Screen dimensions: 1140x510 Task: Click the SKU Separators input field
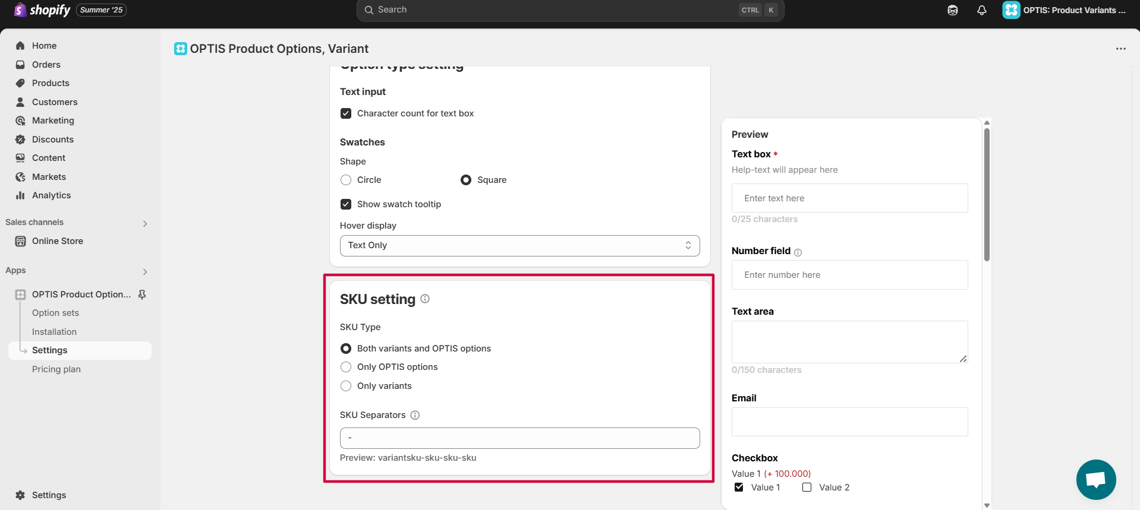pyautogui.click(x=519, y=438)
